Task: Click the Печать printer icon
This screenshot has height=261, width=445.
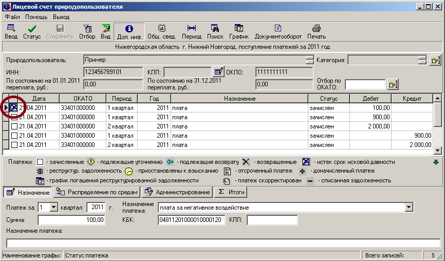Action: (317, 29)
